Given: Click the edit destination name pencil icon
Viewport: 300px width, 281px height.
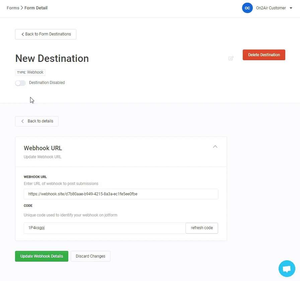Looking at the screenshot, I should (231, 58).
